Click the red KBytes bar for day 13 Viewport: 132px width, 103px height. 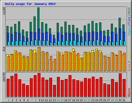point(54,91)
